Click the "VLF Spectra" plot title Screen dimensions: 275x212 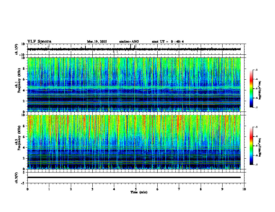pyautogui.click(x=39, y=42)
